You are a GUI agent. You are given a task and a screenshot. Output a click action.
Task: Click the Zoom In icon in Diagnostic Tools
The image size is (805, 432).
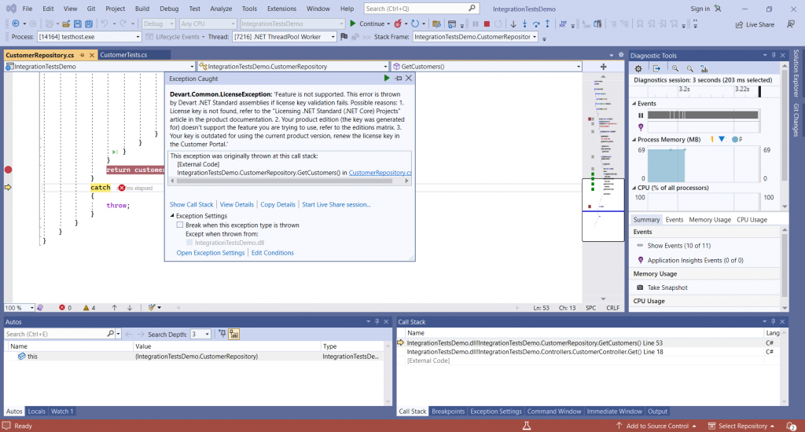(675, 68)
